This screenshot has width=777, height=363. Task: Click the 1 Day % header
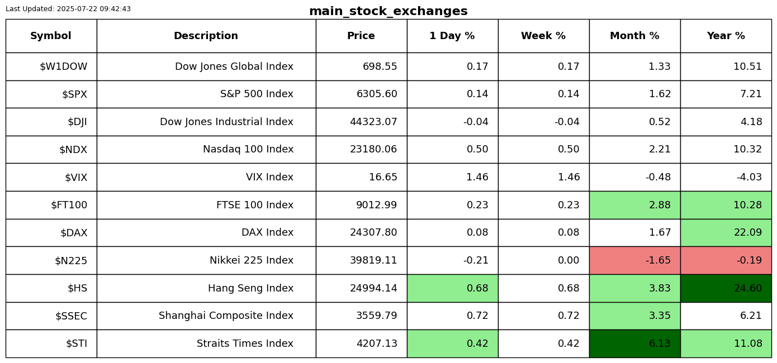(452, 36)
